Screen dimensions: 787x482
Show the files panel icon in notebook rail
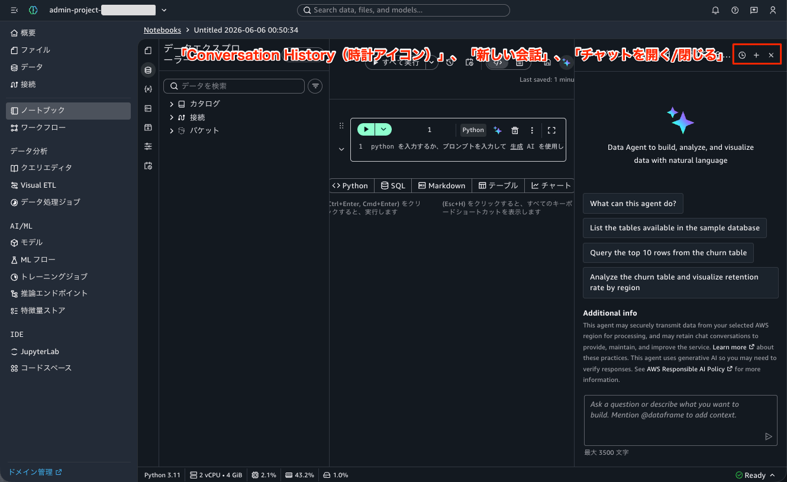click(x=148, y=51)
